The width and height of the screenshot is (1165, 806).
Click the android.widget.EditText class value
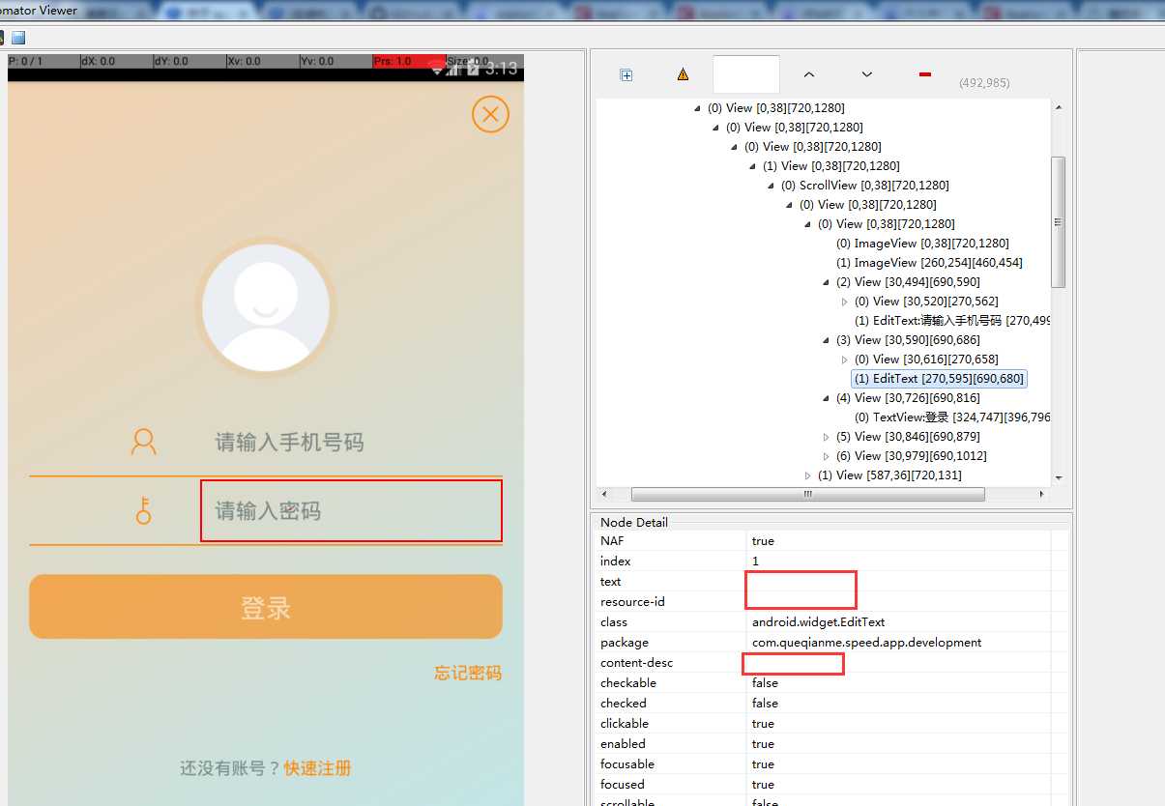pyautogui.click(x=818, y=622)
